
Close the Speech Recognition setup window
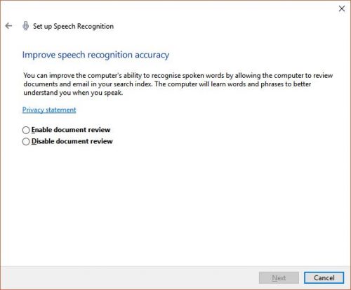coord(342,8)
